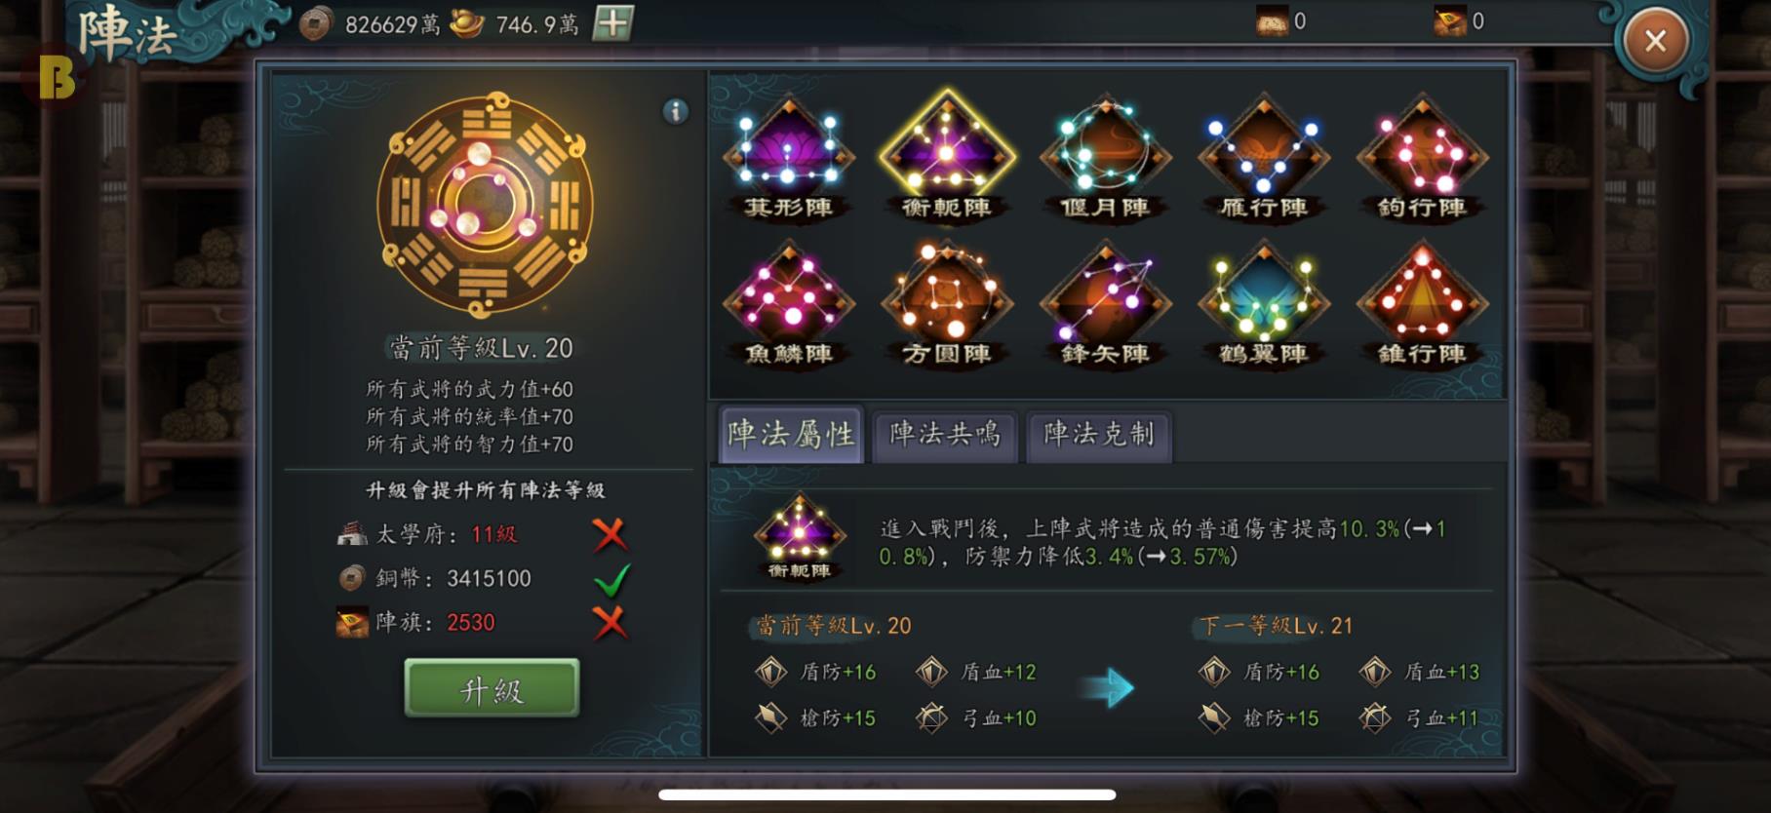Click the green 升級 upgrade button
Screen dimensions: 1771x813
coord(492,688)
